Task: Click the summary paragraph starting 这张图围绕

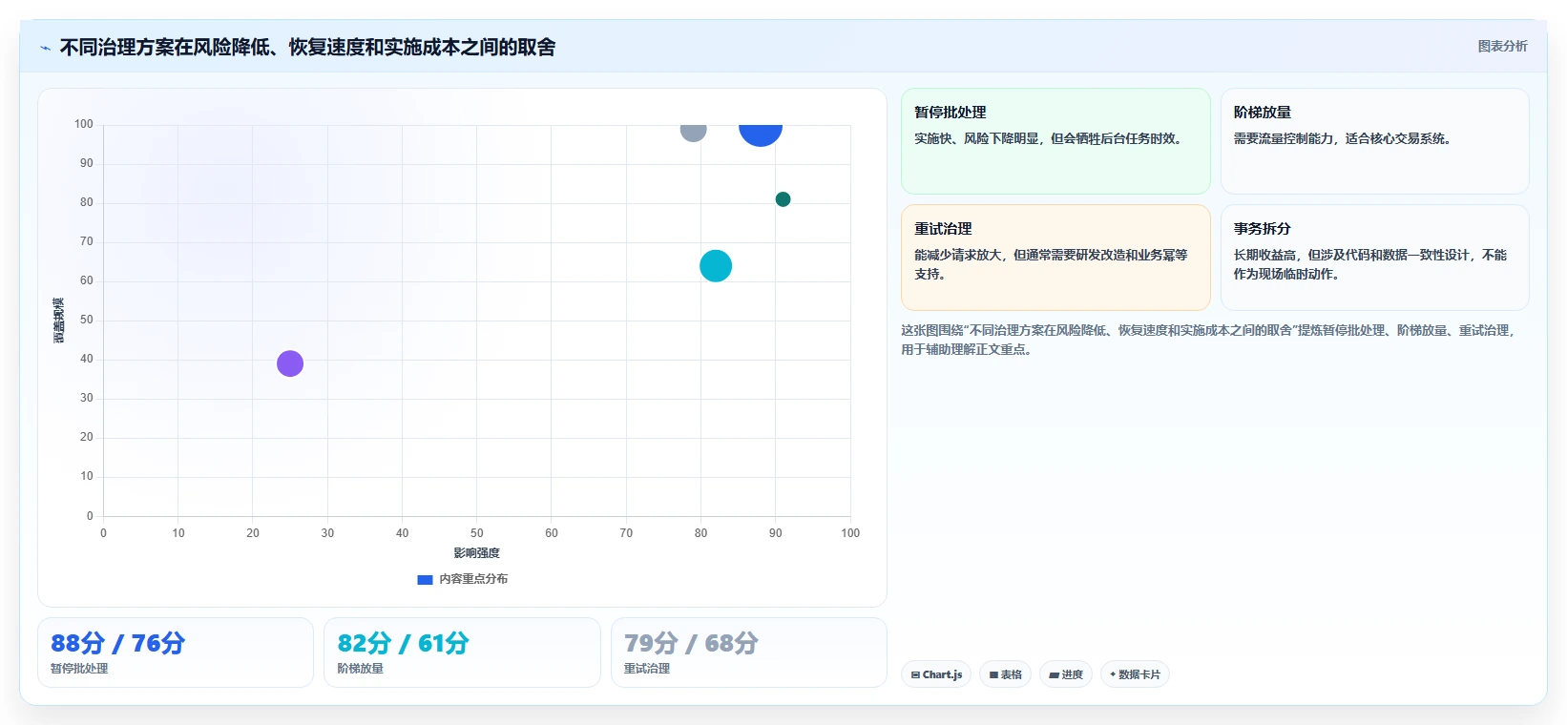Action: (1209, 340)
